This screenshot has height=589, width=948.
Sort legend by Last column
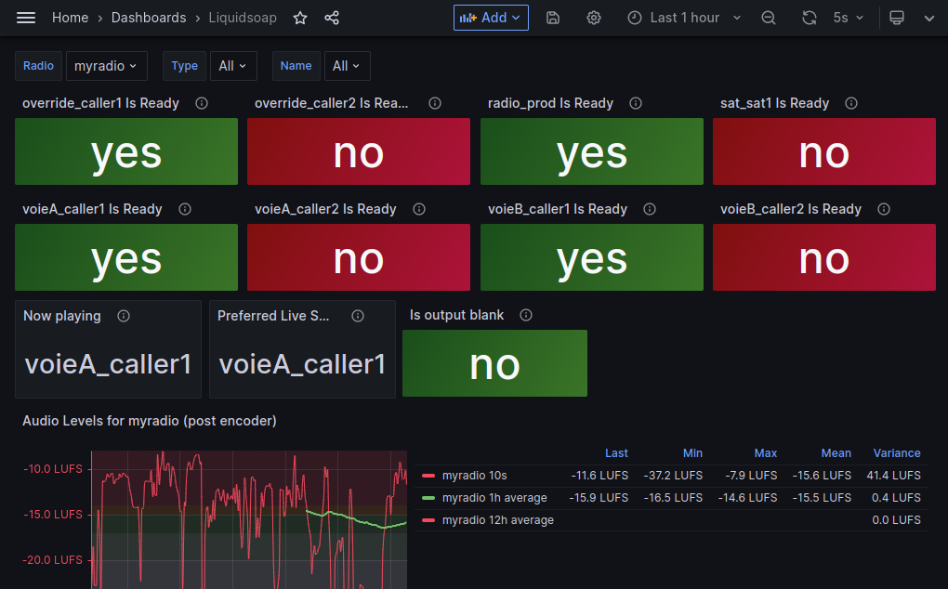coord(616,453)
